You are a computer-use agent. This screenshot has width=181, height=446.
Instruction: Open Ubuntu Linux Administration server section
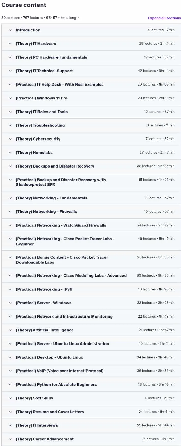pos(62,344)
